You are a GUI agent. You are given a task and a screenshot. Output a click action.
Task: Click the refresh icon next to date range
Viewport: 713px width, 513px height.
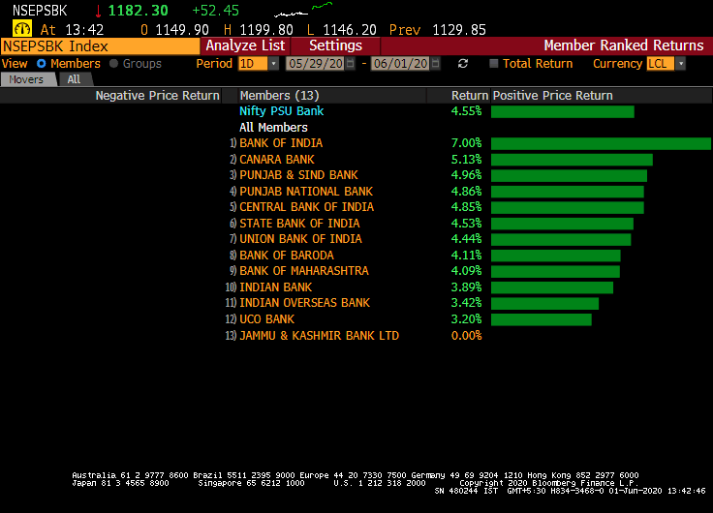(x=463, y=64)
